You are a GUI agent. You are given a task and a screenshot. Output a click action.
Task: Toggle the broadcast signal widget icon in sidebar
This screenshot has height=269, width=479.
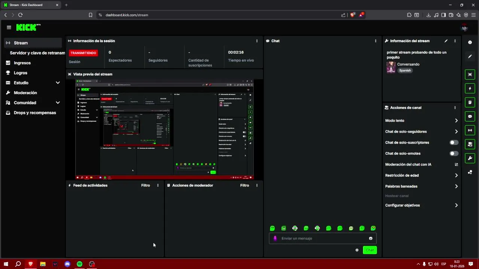470,130
